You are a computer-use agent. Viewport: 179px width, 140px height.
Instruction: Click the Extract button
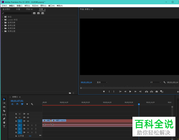151,91
